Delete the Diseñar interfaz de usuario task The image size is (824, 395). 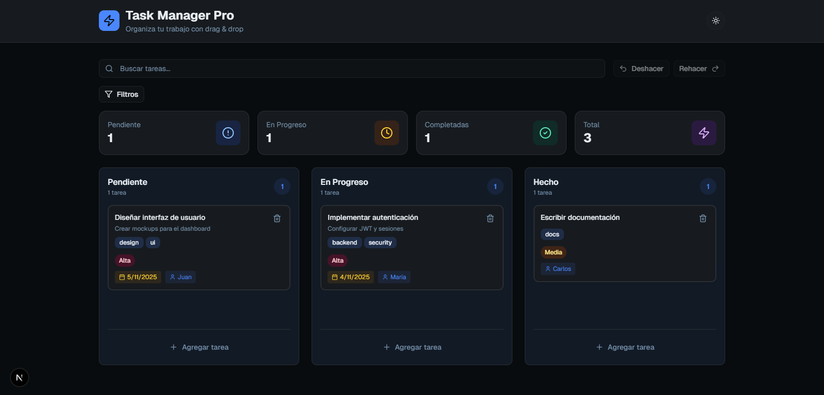277,218
